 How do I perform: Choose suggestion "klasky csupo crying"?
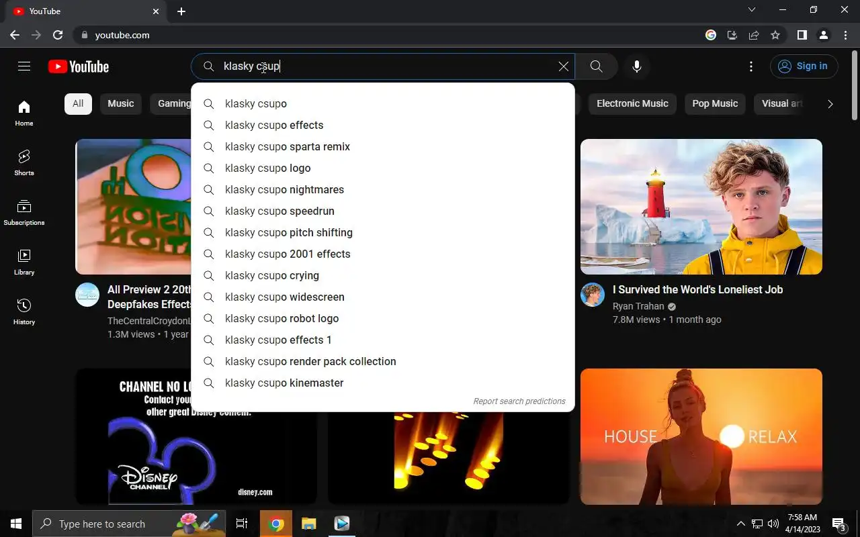pyautogui.click(x=383, y=275)
